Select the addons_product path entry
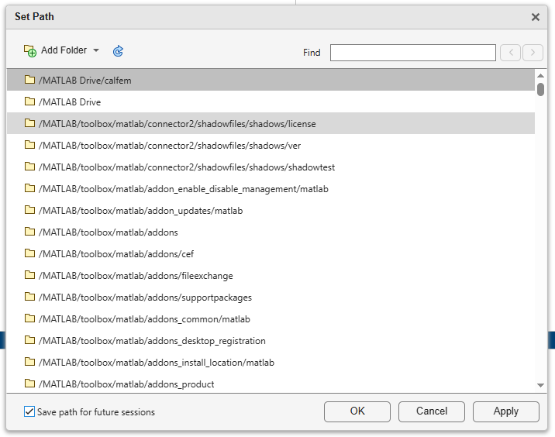The height and width of the screenshot is (437, 555). point(271,384)
